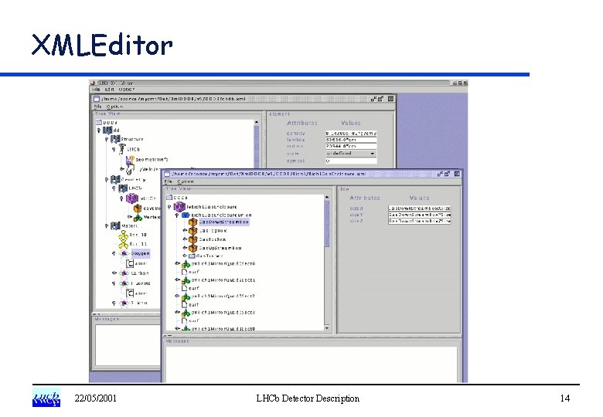Collapse the Geometry node handle
603x417 pixels.
coord(107,179)
